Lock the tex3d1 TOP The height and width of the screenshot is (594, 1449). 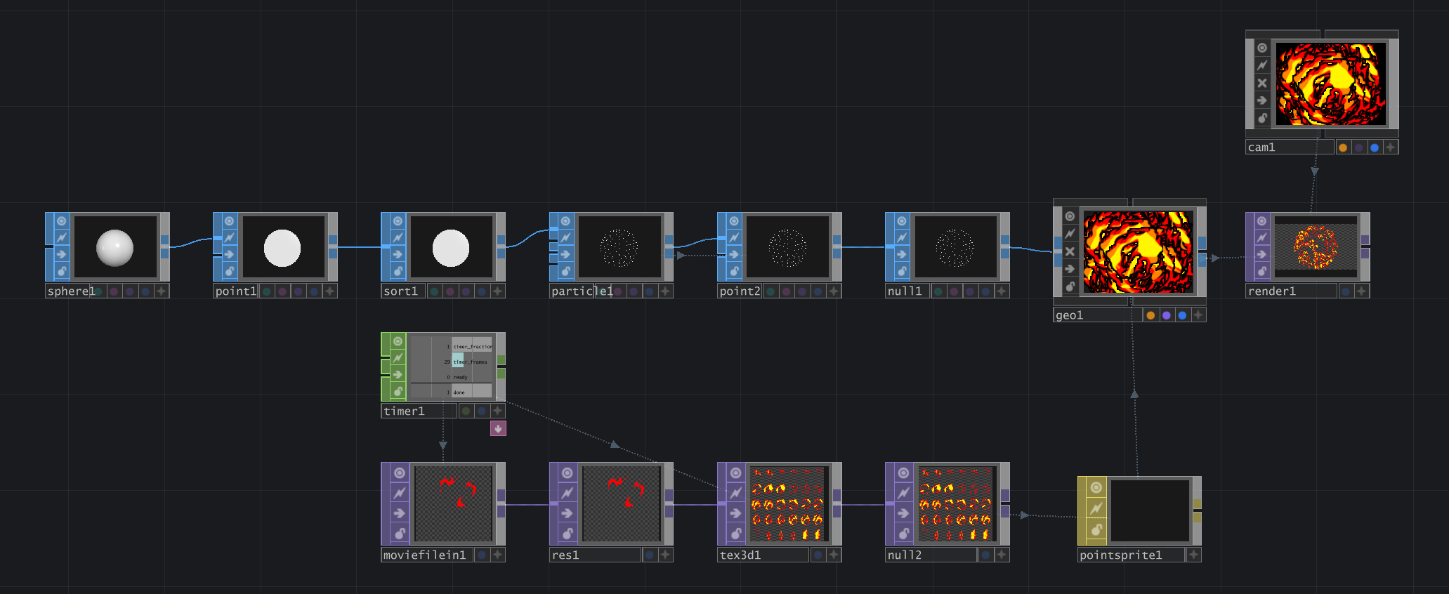735,534
